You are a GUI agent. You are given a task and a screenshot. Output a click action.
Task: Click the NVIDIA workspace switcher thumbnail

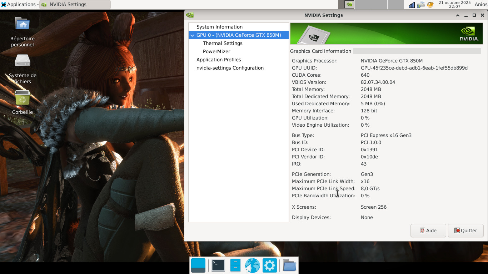click(349, 5)
